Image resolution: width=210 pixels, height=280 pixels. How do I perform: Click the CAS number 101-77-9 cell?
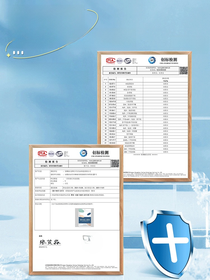(112, 107)
